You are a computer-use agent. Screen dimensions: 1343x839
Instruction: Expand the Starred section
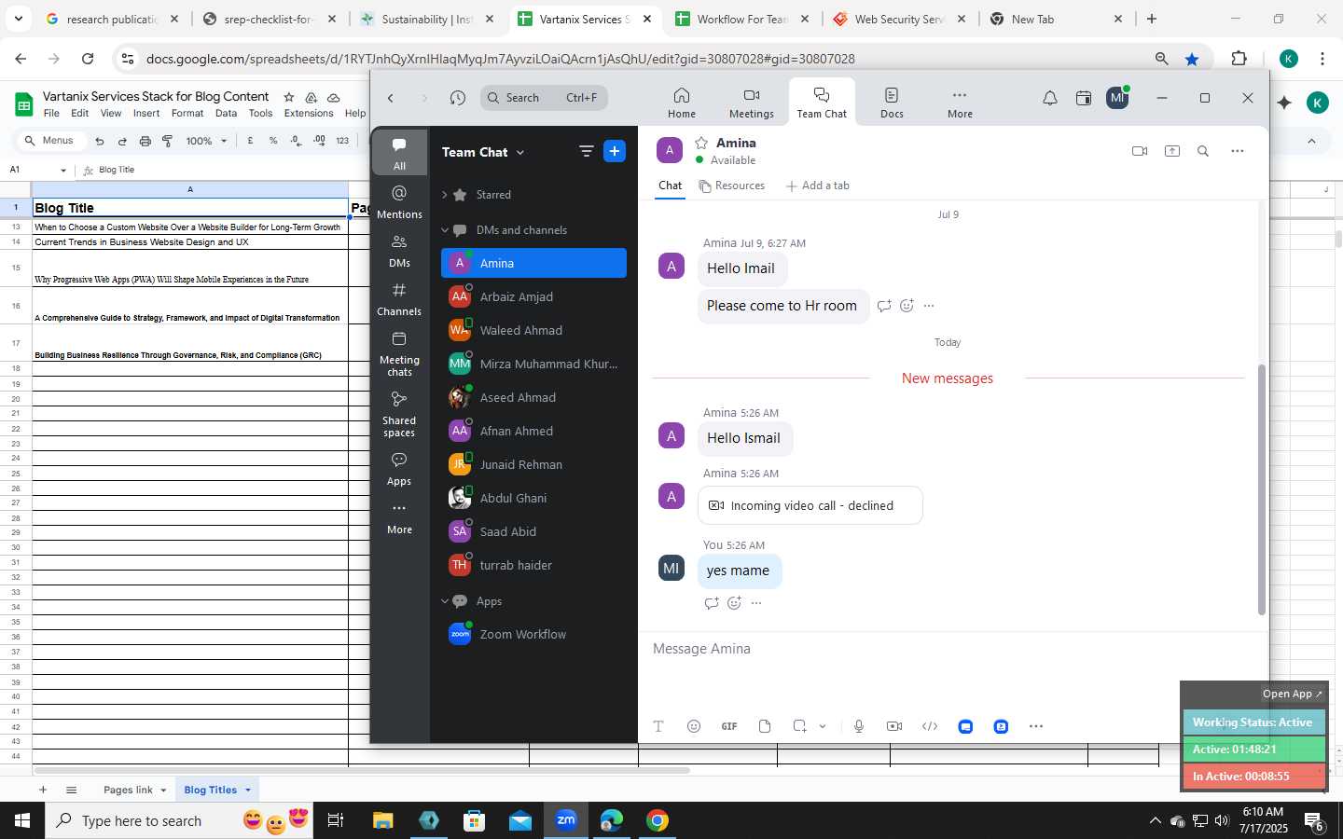coord(445,195)
